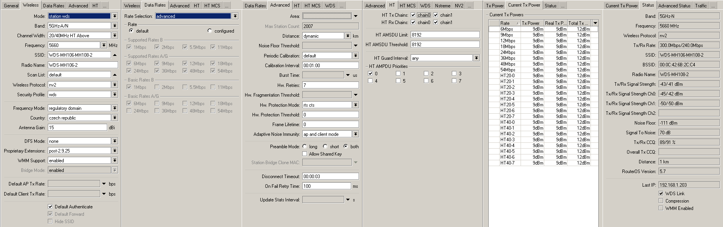
Task: Click the Radio Name field WDS-MH106-2
Action: pos(83,65)
